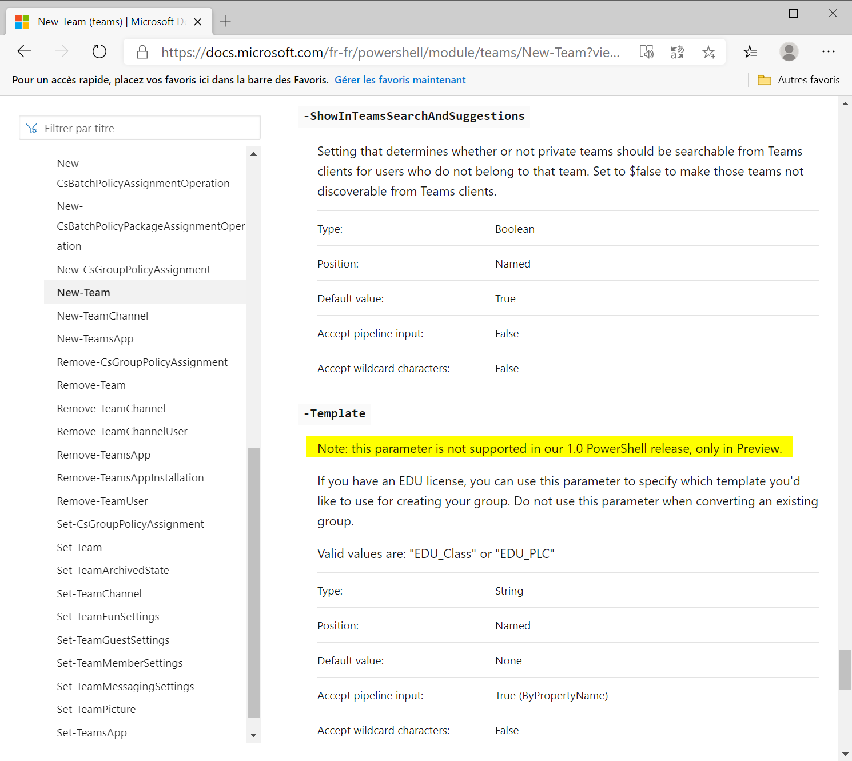The height and width of the screenshot is (761, 852).
Task: Open New-CsBatchPolicyPackageAssignmentOperation in sidebar
Action: click(151, 226)
